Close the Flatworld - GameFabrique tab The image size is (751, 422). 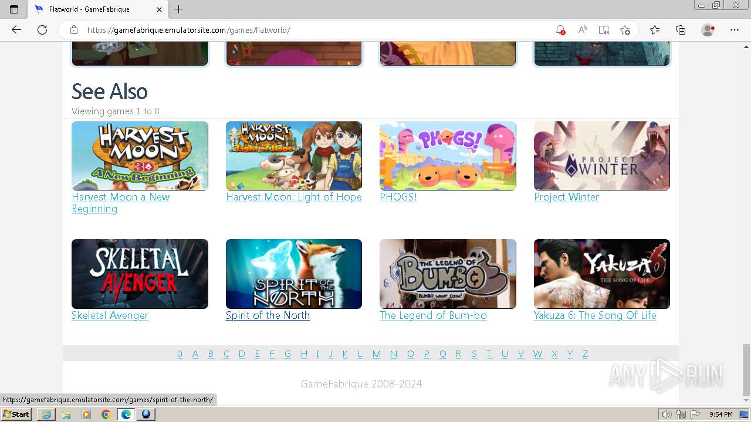point(160,9)
